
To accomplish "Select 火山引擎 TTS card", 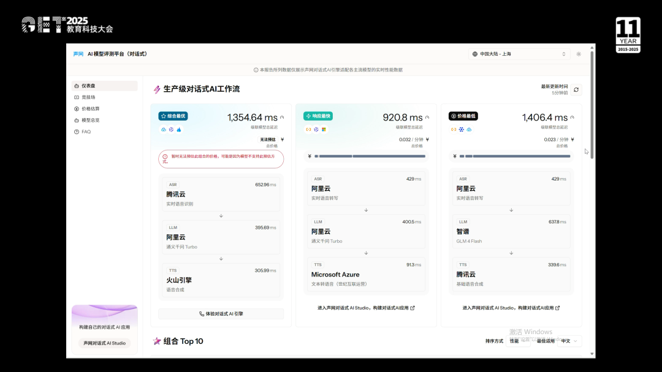I will coord(221,280).
